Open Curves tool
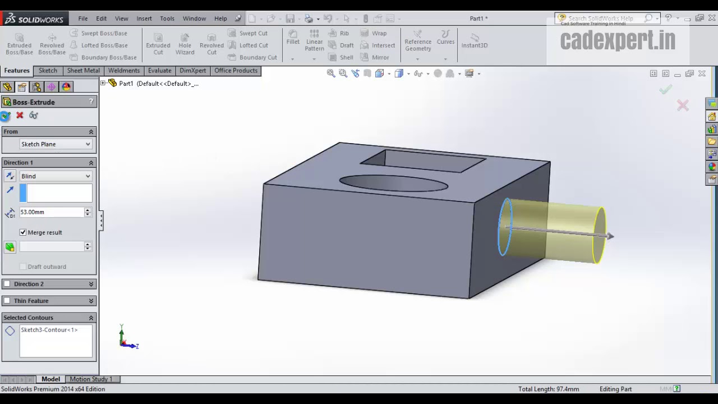This screenshot has height=404, width=718. (445, 37)
